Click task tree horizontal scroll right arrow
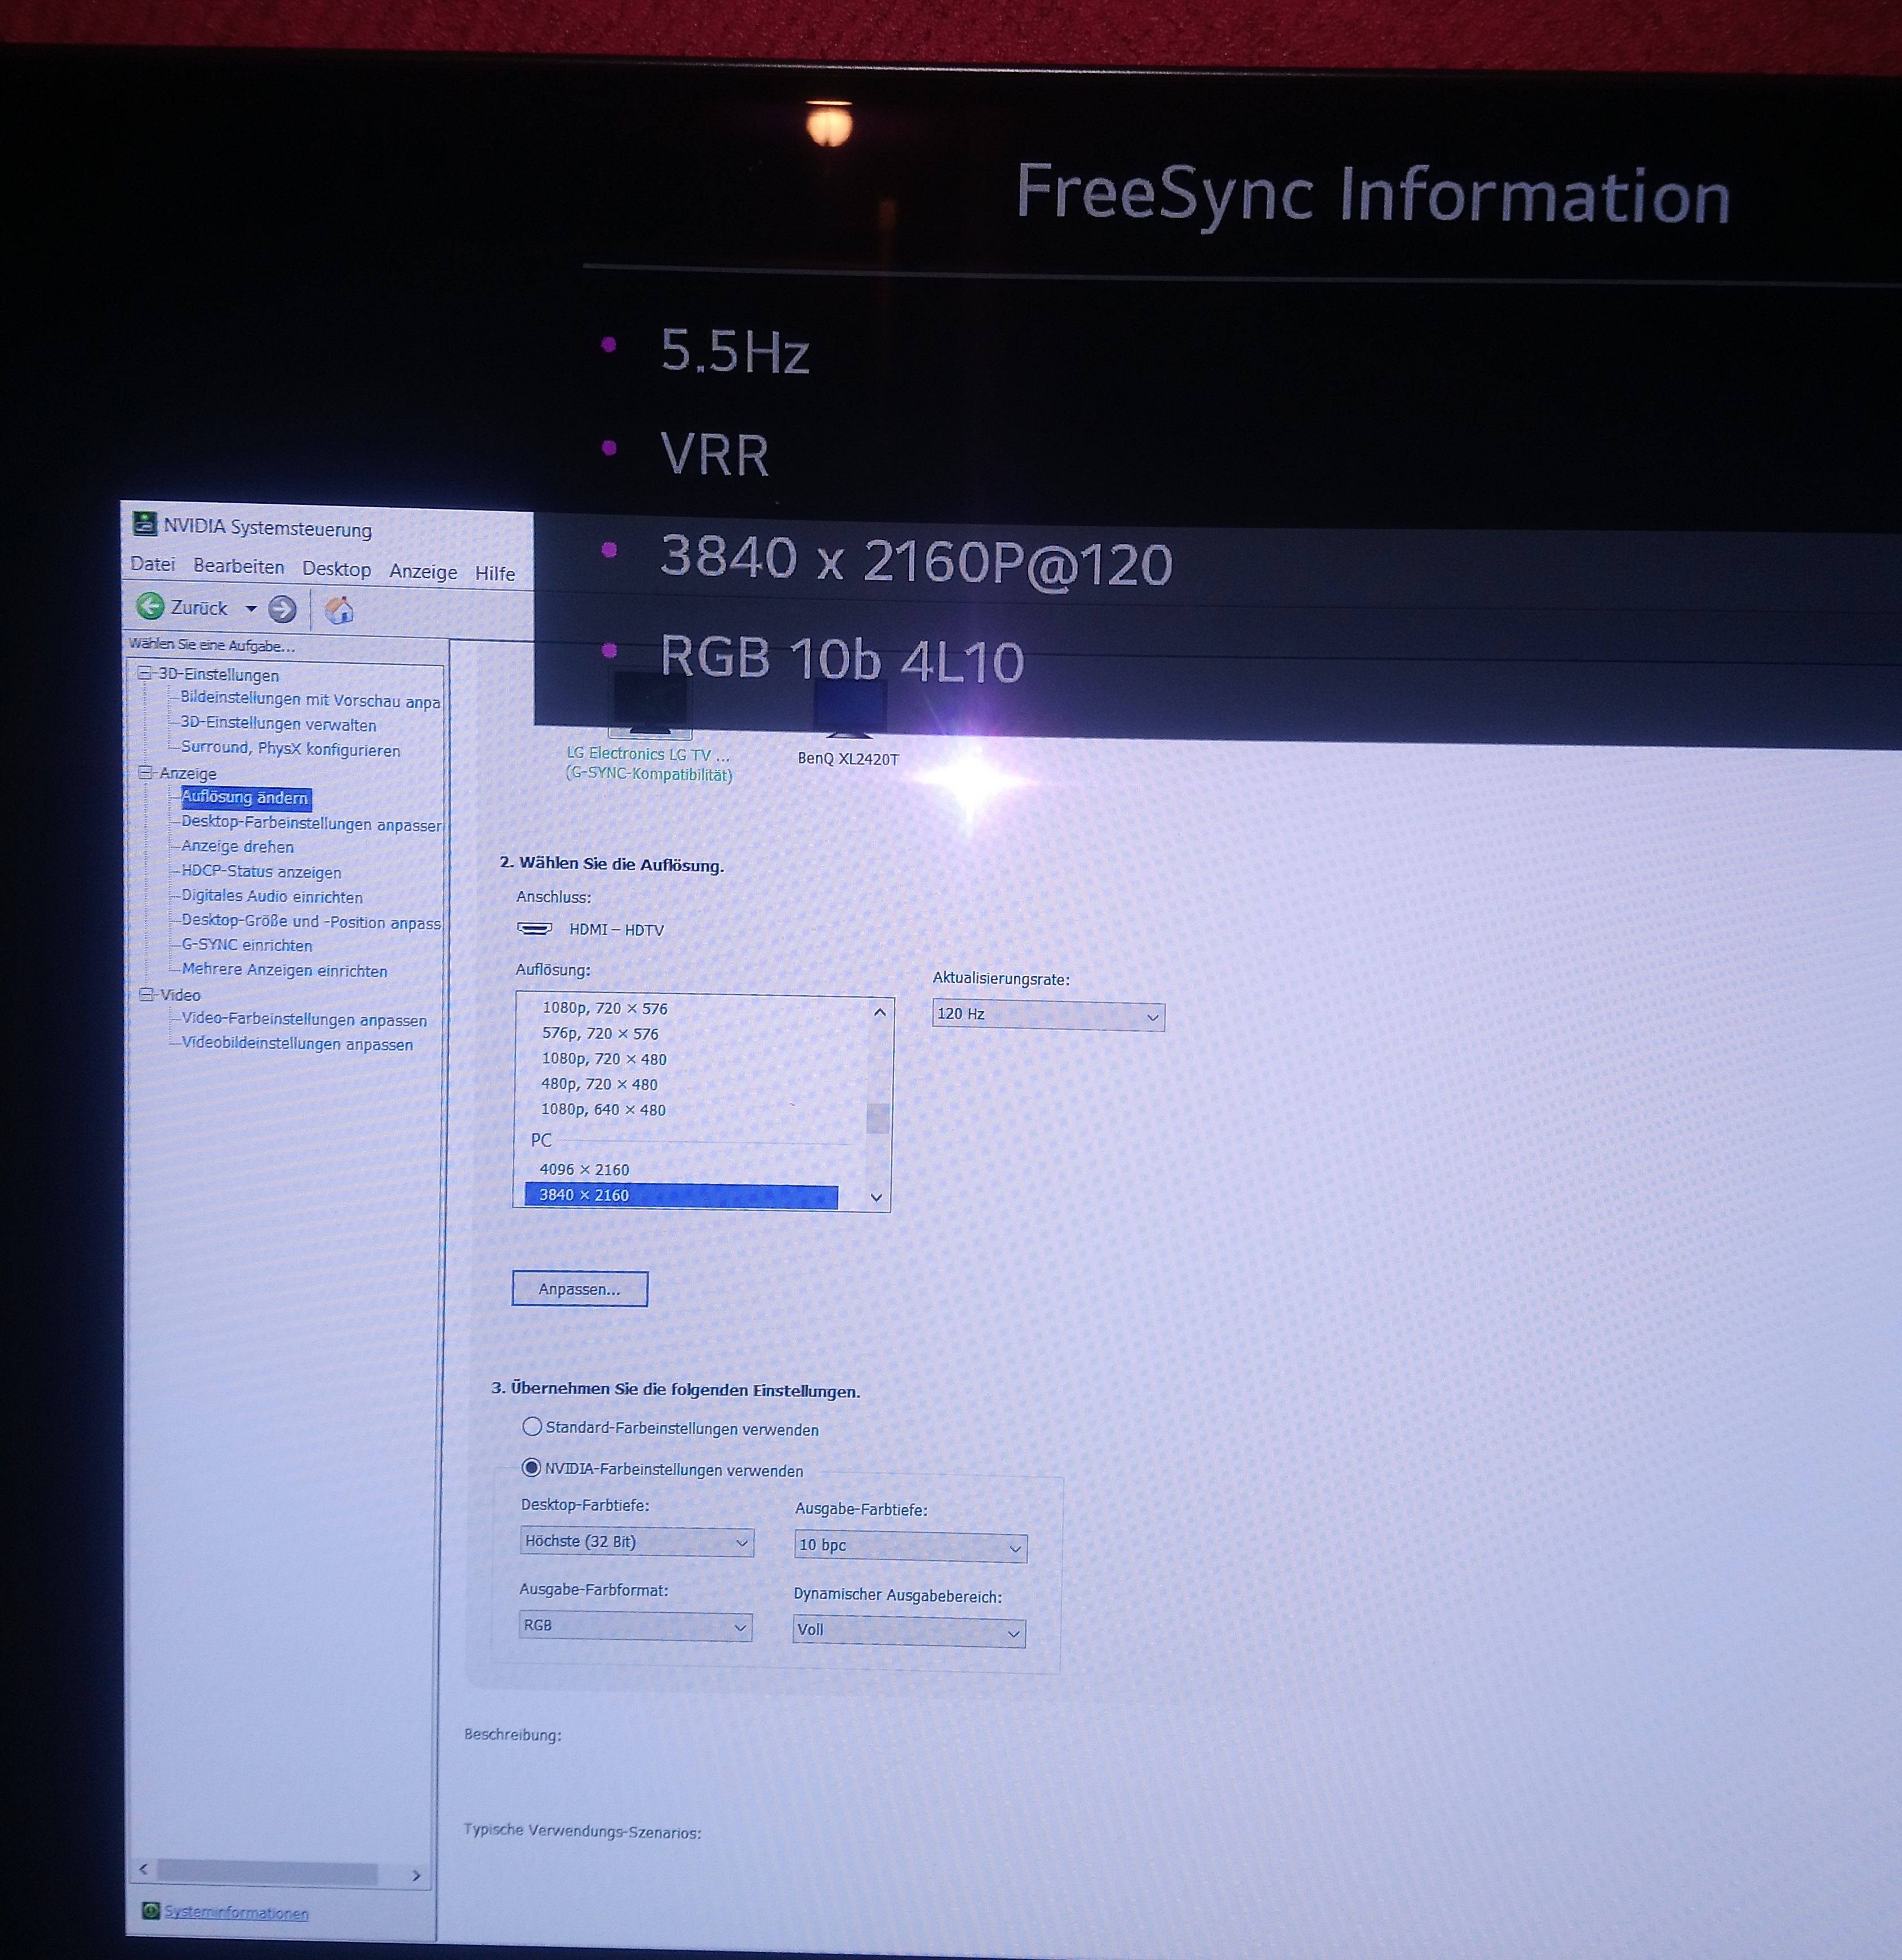This screenshot has height=1960, width=1902. pos(416,1875)
